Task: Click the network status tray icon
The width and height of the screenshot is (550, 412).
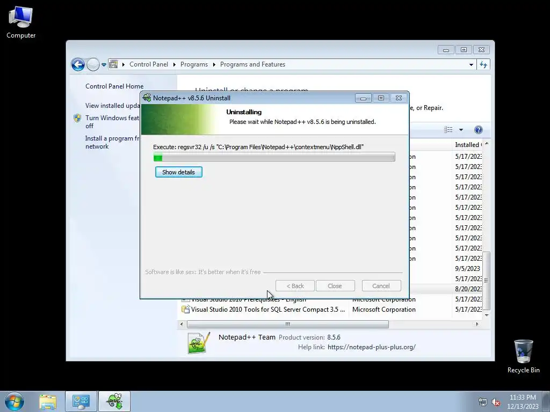Action: point(483,402)
